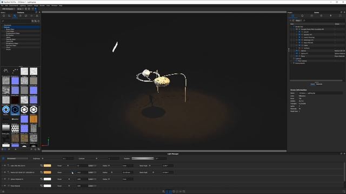
Task: Select the Displacement Maps folder
Action: pos(13,33)
